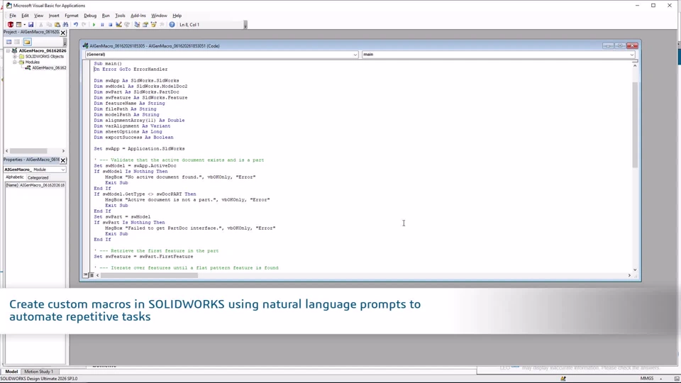Stop the macro with the Reset icon
The image size is (681, 383).
(111, 25)
